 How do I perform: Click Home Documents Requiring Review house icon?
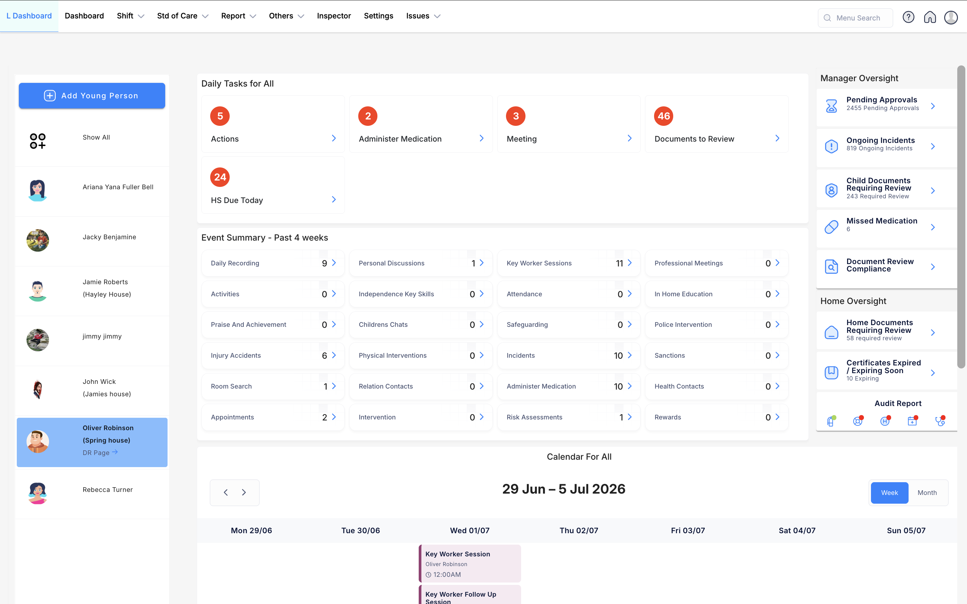(x=832, y=332)
